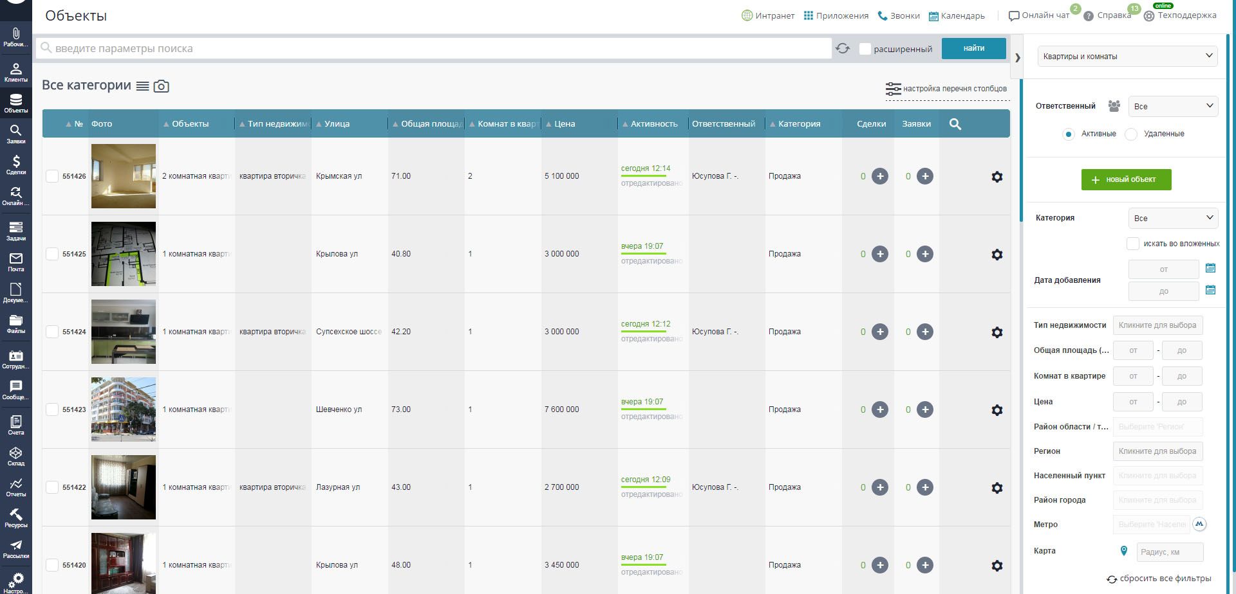Image resolution: width=1236 pixels, height=594 pixels.
Task: Open Онлайн in the left sidebar
Action: click(16, 196)
